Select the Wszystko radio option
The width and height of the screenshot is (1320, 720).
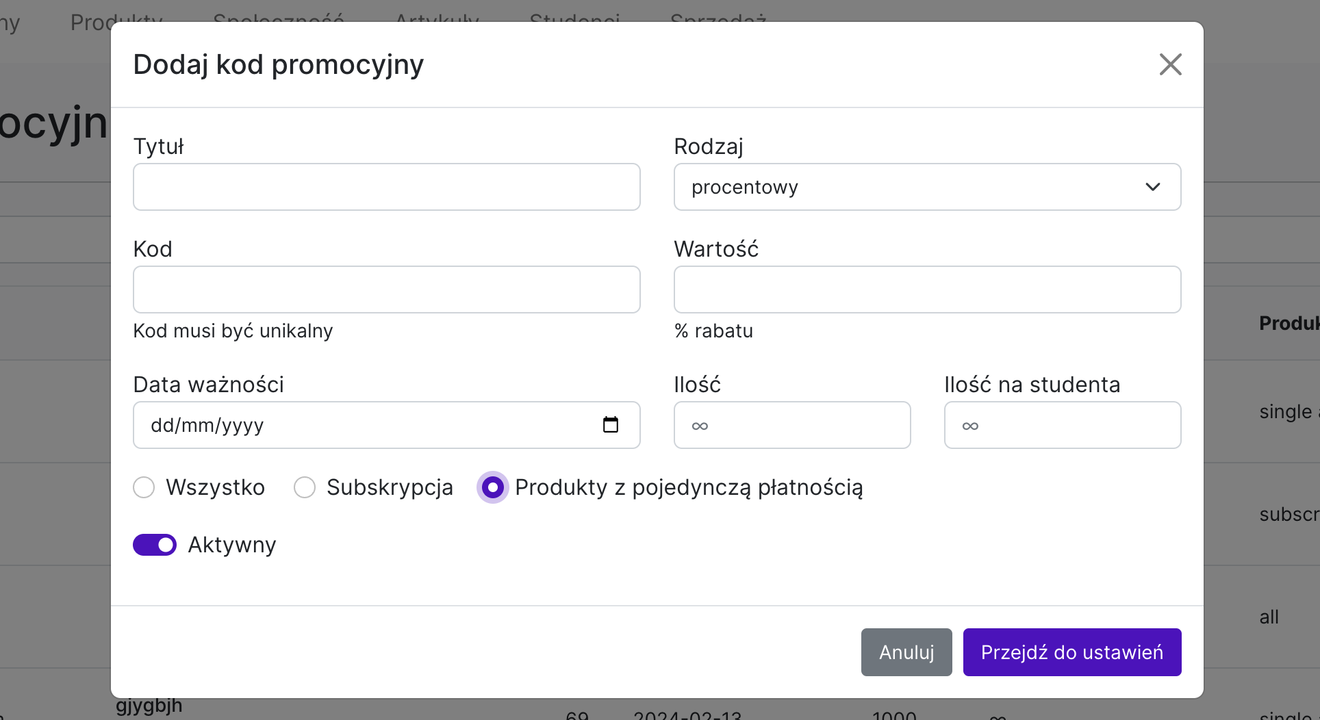(144, 487)
